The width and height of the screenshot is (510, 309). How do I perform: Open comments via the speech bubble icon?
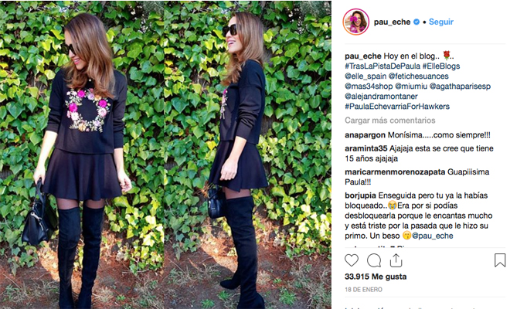(x=374, y=260)
